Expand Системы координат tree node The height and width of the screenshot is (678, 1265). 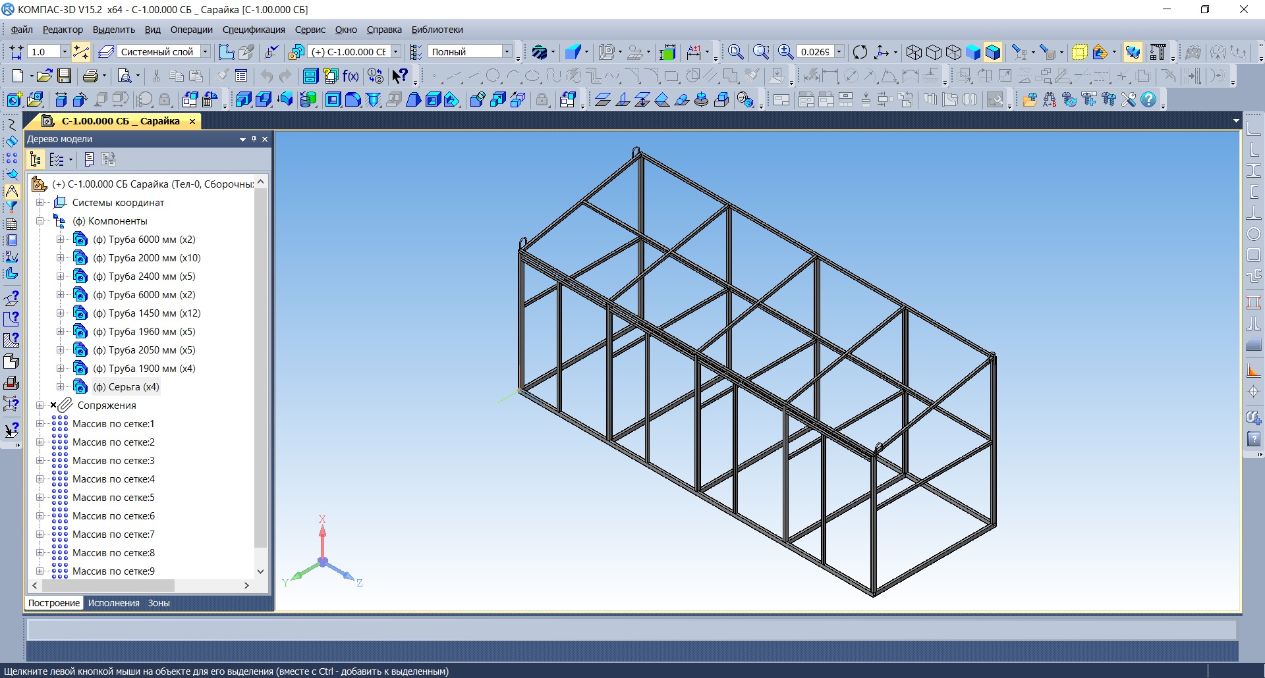40,203
